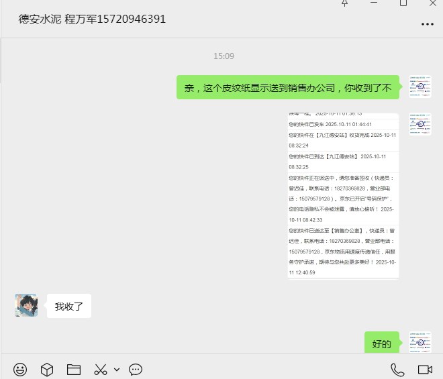This screenshot has width=443, height=379.
Task: Toggle pin window on top
Action: 345,3
